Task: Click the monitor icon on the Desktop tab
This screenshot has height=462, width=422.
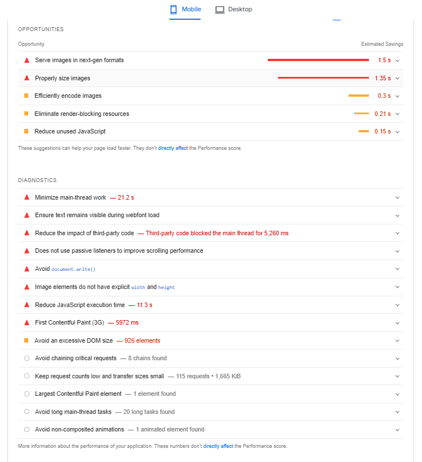Action: (219, 10)
